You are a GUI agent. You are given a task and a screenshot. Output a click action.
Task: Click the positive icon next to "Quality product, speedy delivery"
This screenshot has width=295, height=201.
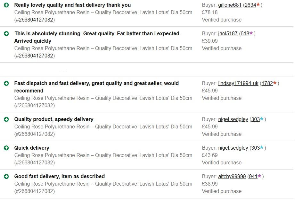[6, 119]
